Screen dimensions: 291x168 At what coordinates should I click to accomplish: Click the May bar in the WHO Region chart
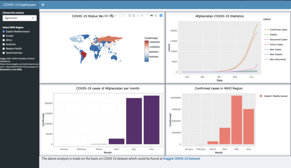pyautogui.click(x=237, y=120)
